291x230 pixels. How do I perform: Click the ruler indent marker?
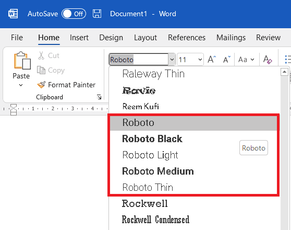pyautogui.click(x=14, y=110)
